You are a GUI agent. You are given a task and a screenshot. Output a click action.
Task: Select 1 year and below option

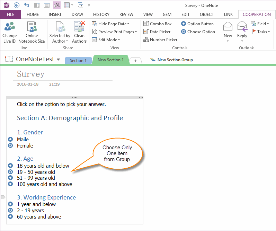(x=10, y=204)
